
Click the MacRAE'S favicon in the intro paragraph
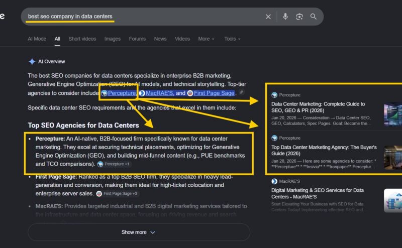point(142,93)
